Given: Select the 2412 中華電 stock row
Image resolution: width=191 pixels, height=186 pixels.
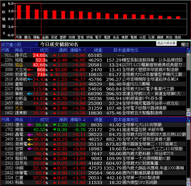Looking at the screenshot, I should click(93, 173).
